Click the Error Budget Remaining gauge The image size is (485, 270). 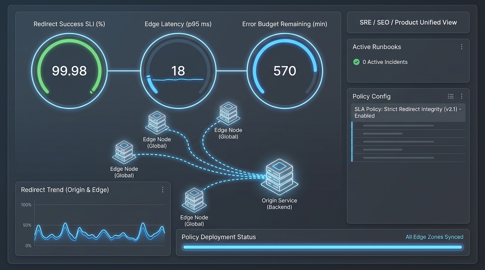click(x=284, y=71)
